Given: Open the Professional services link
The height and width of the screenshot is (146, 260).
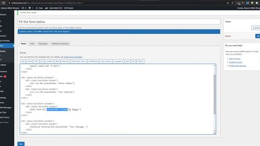Looking at the screenshot, I should click(237, 66).
